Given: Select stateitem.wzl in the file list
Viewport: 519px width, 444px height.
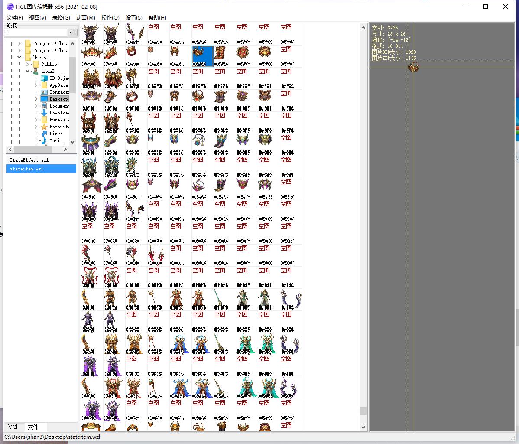Looking at the screenshot, I should click(x=42, y=169).
